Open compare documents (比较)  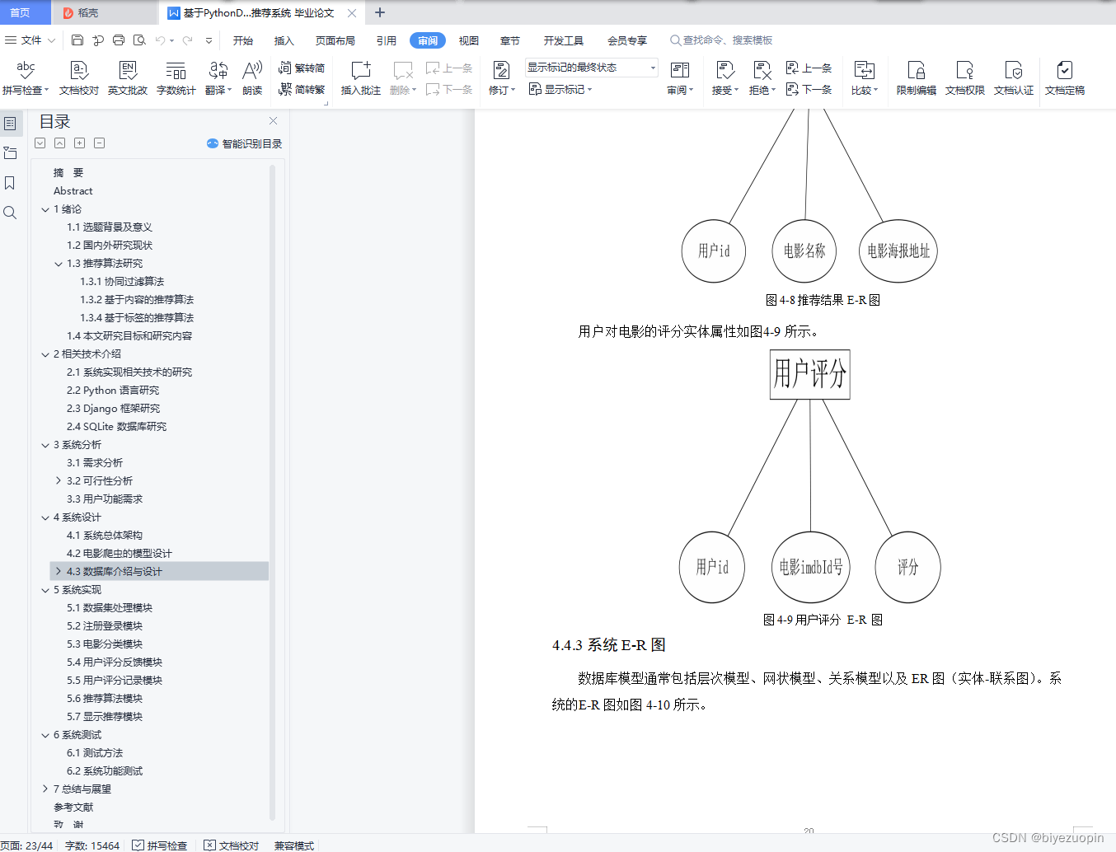(x=865, y=78)
